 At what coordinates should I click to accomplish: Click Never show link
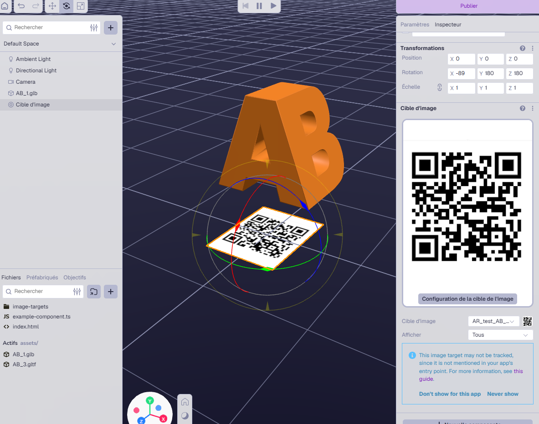click(503, 394)
